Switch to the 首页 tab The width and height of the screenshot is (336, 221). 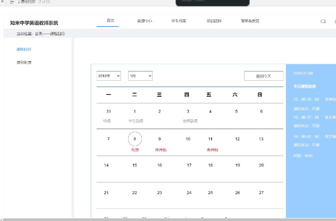pyautogui.click(x=110, y=21)
